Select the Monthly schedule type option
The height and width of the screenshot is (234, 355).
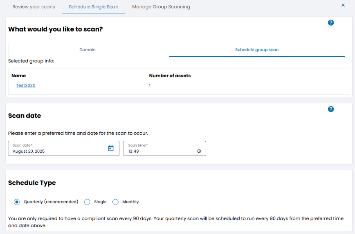[x=115, y=202]
